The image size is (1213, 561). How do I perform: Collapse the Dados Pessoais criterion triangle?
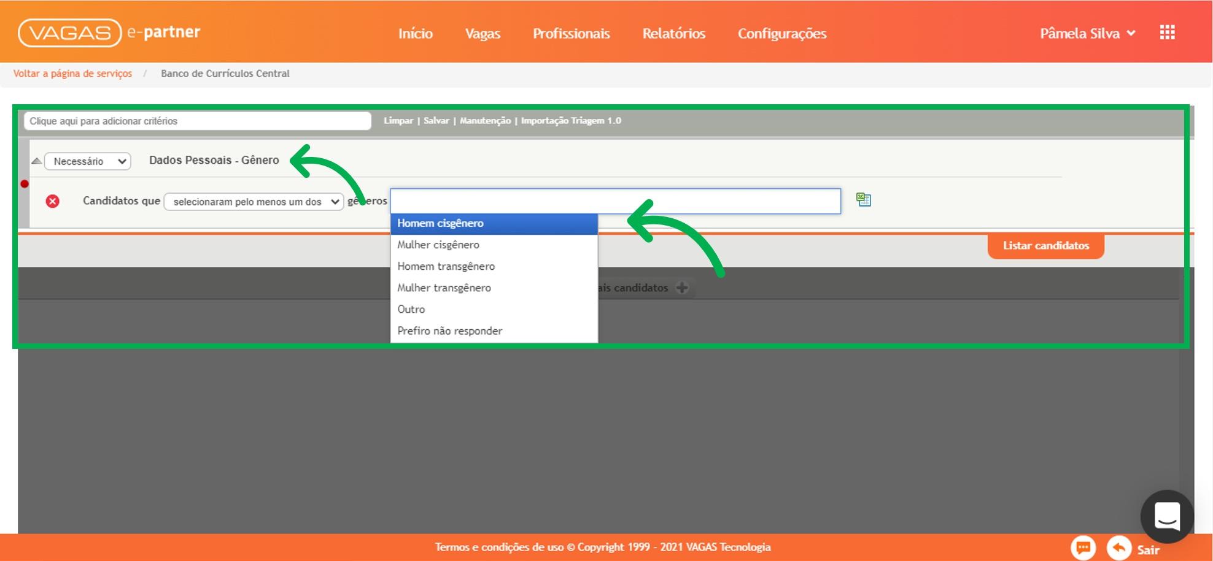click(37, 161)
